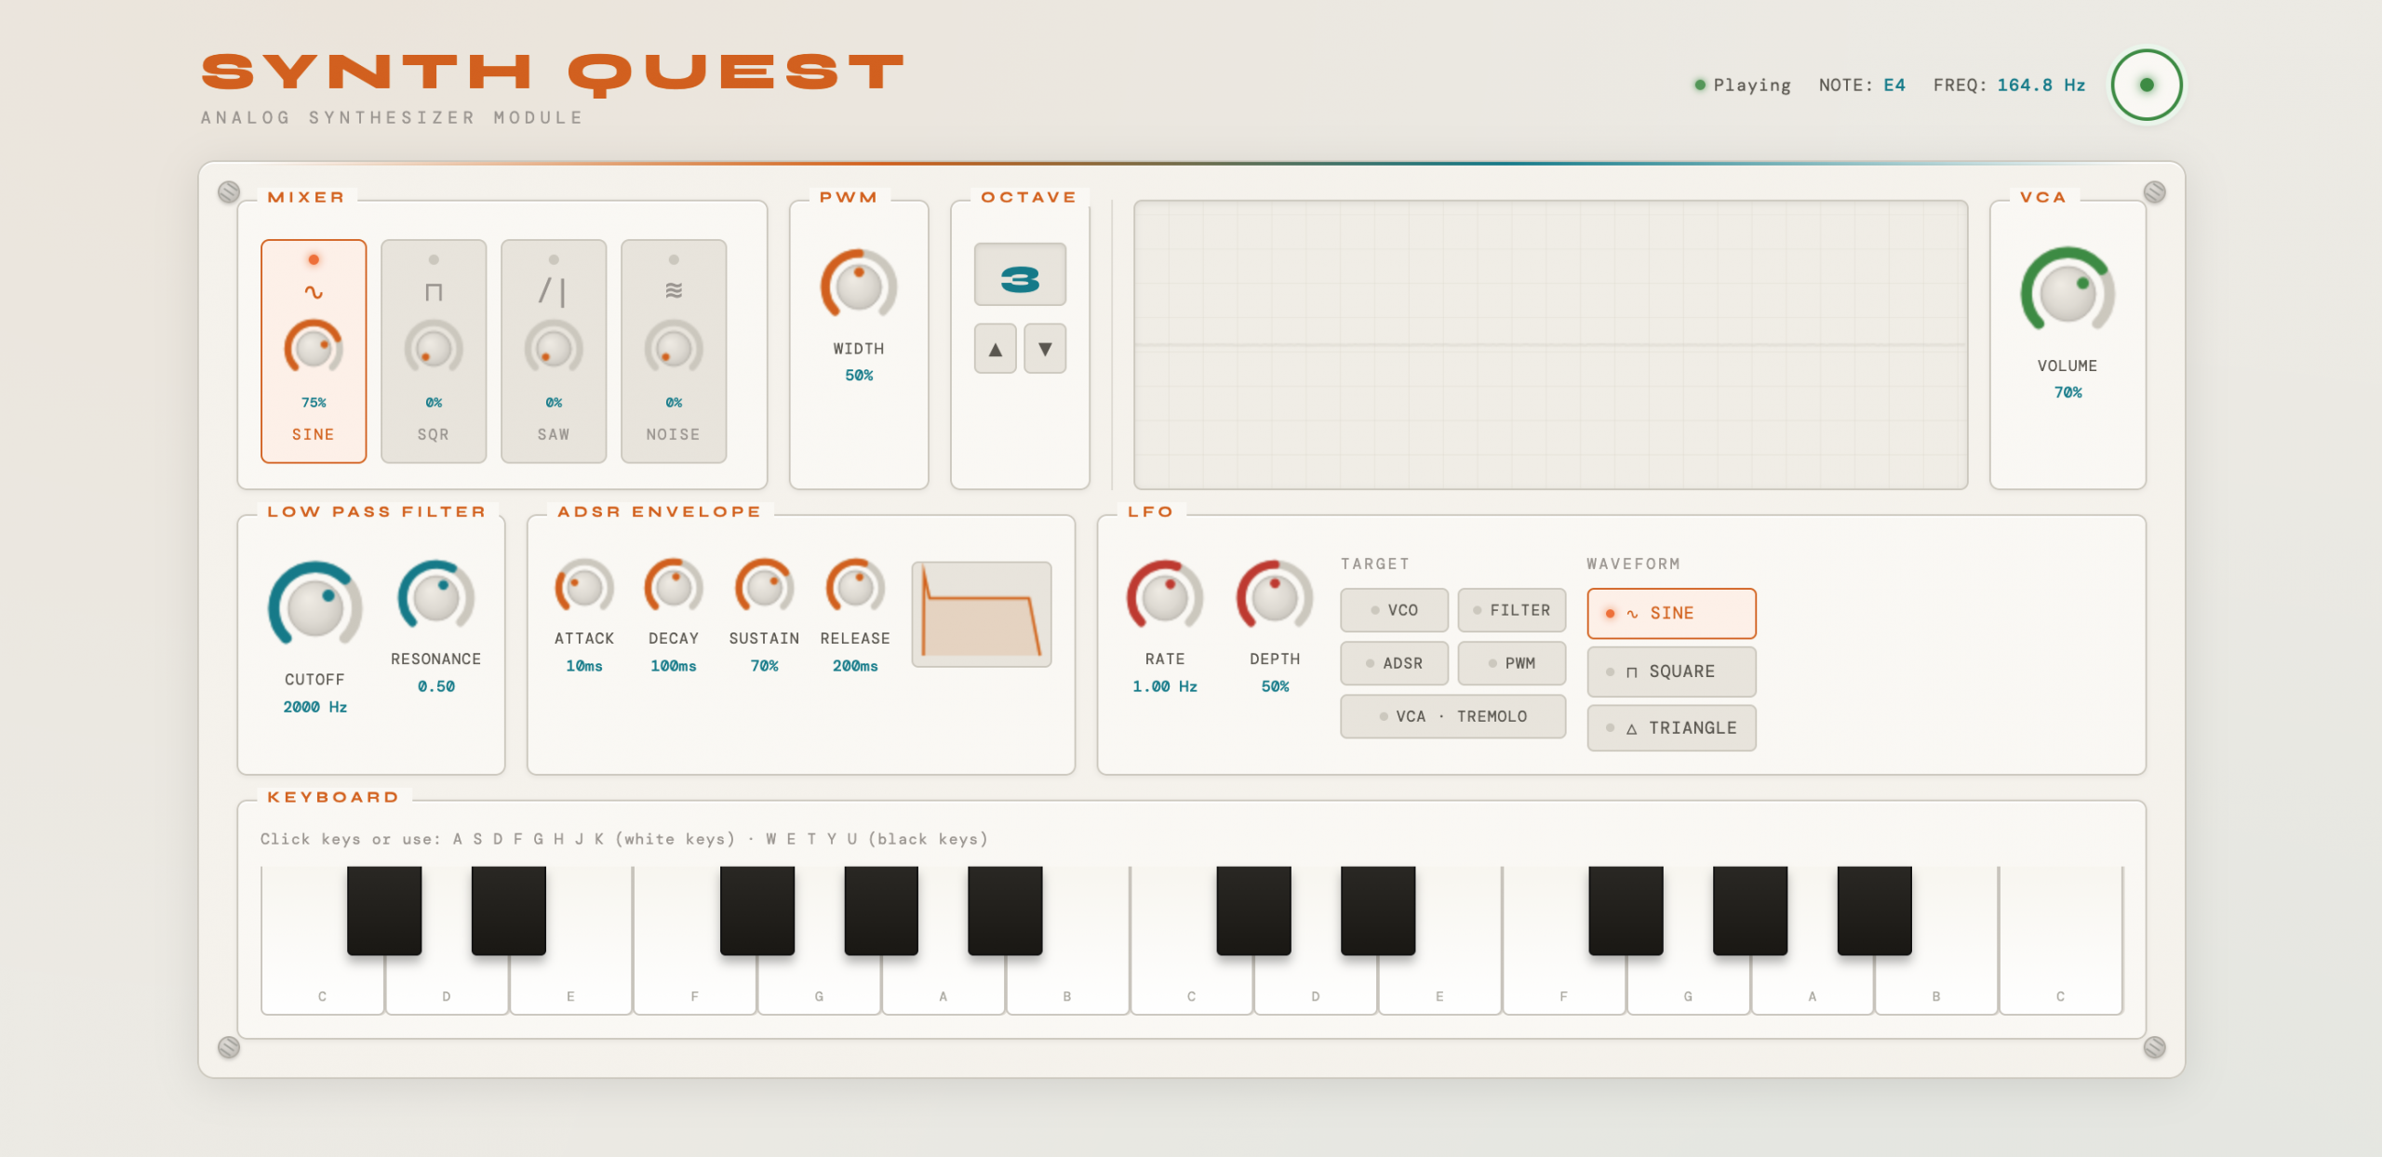Enable the FILTER LFO target
Viewport: 2382px width, 1157px height.
[x=1511, y=610]
